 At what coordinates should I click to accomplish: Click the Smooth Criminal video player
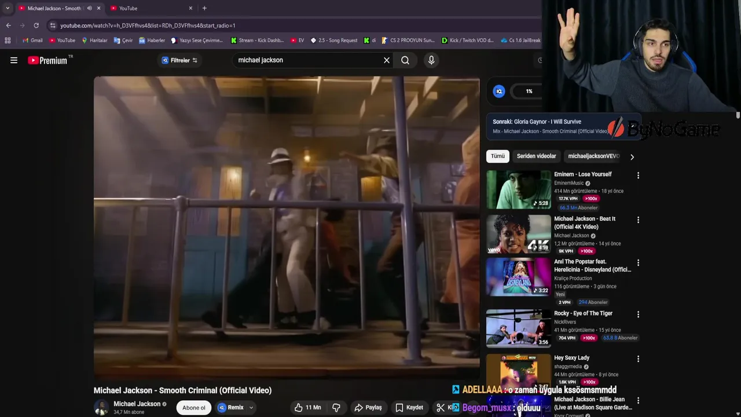pos(287,227)
